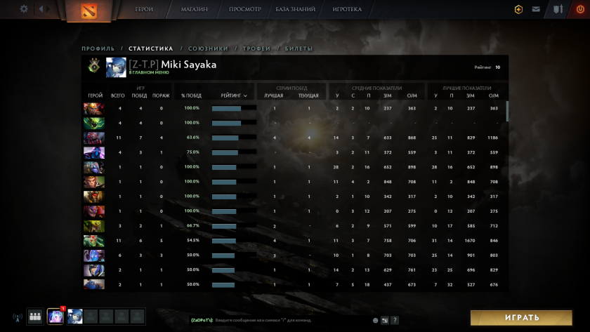Viewport: 590px width, 332px height.
Task: Click the question mark chat help icon
Action: [x=394, y=320]
